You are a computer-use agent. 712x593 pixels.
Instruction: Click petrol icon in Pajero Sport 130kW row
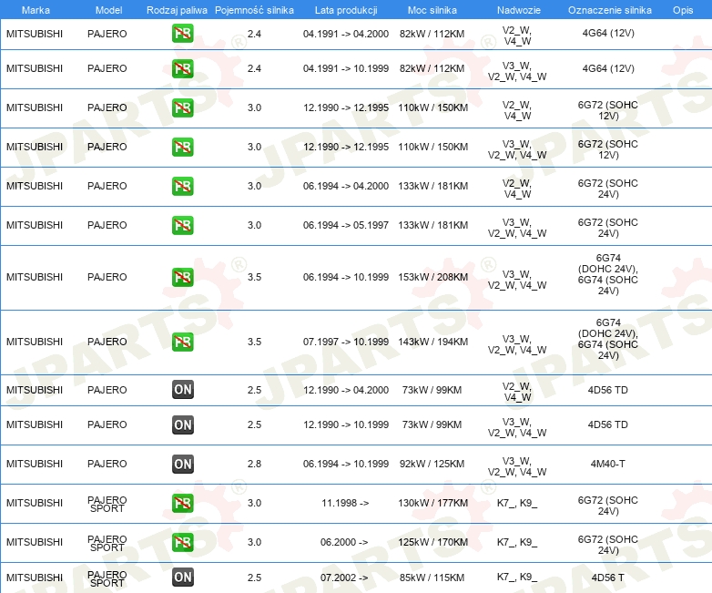182,503
